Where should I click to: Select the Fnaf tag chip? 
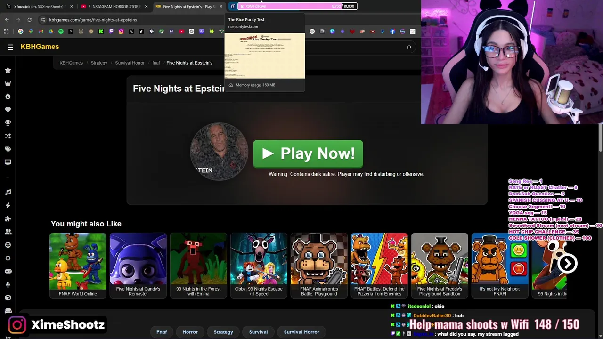coord(162,332)
